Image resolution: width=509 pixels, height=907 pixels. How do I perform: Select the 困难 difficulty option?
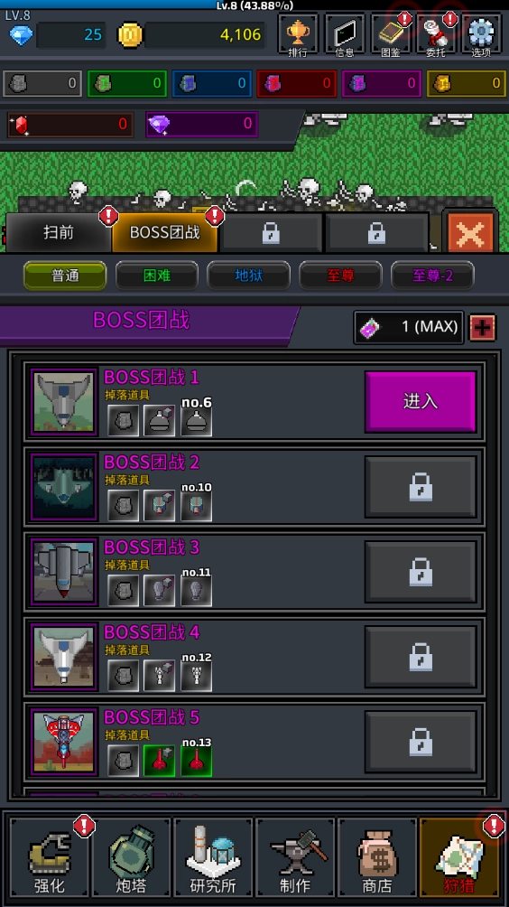157,276
